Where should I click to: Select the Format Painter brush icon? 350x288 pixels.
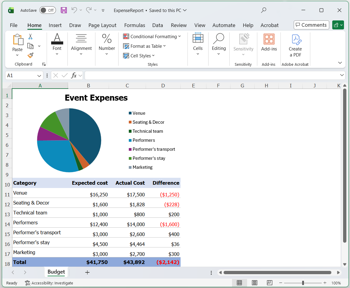30,55
